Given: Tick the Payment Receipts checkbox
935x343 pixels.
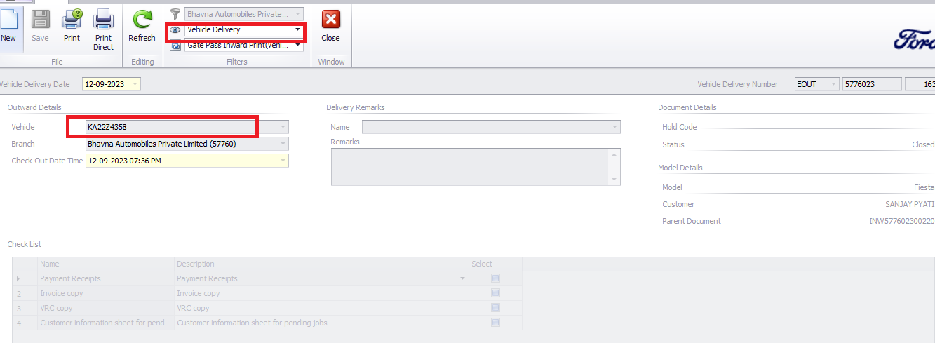Looking at the screenshot, I should pyautogui.click(x=495, y=278).
